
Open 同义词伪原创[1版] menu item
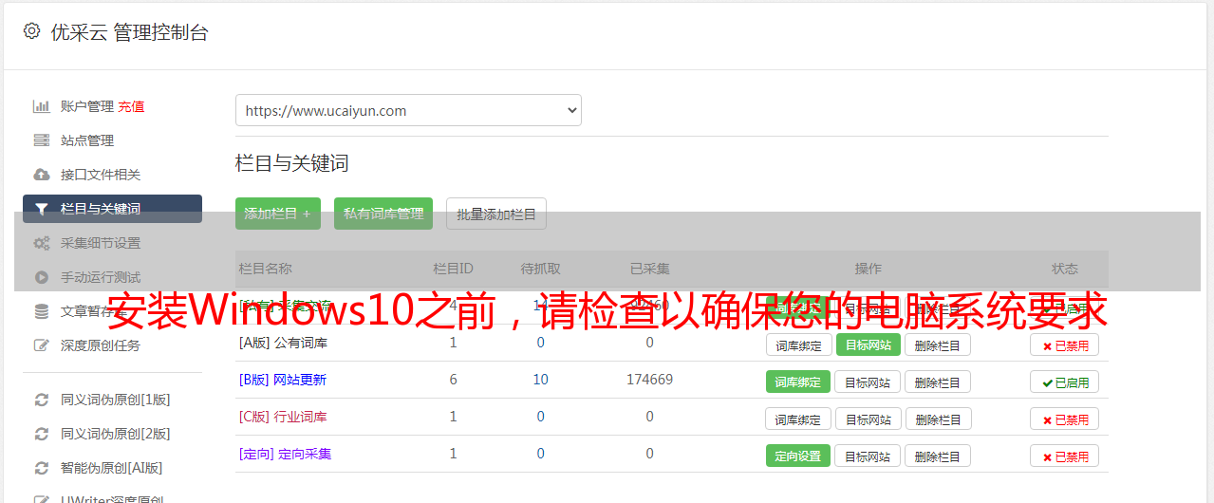116,400
